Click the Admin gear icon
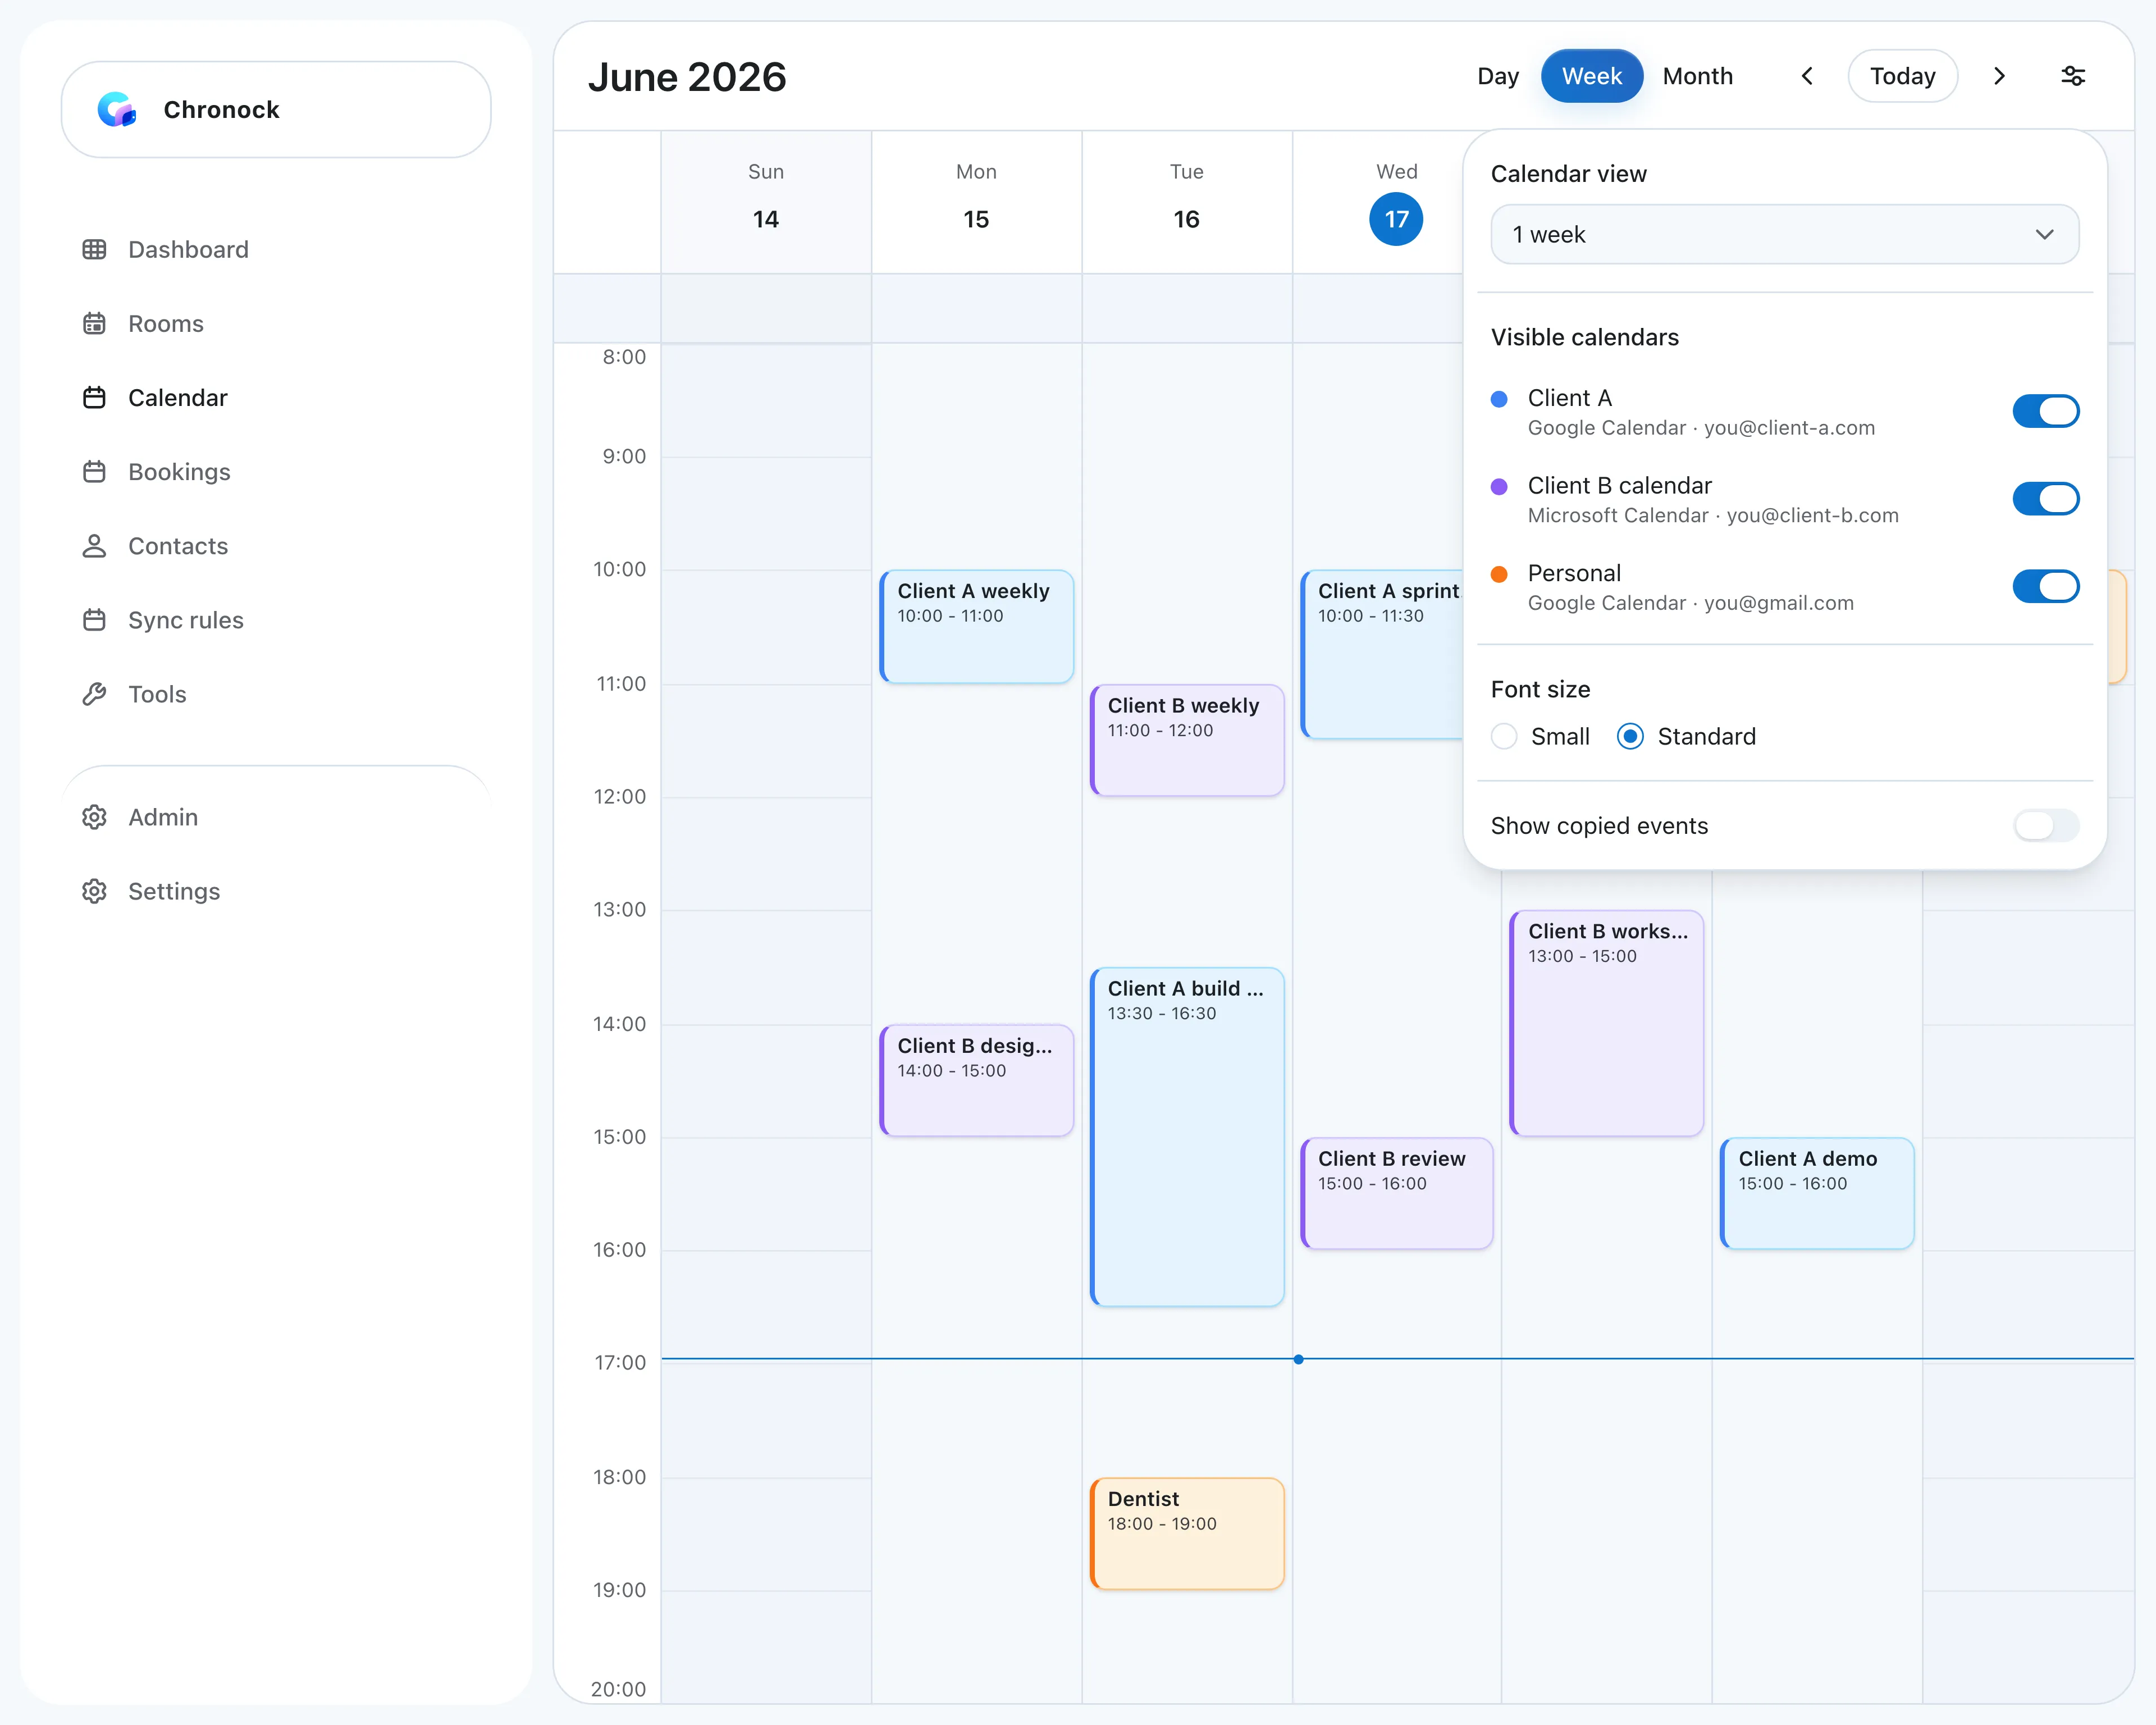This screenshot has height=1725, width=2156. 94,817
